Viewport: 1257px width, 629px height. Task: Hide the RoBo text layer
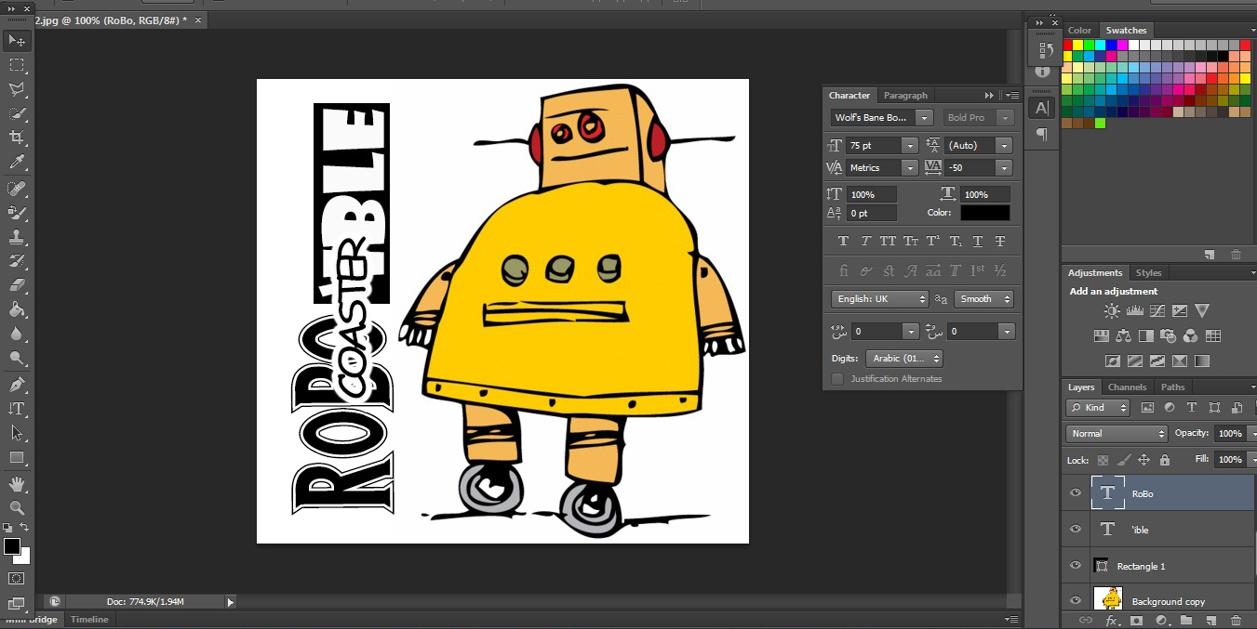click(x=1075, y=493)
